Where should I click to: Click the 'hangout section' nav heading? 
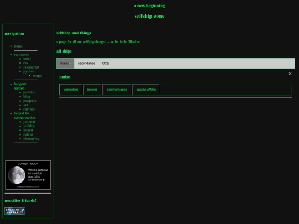[20, 86]
